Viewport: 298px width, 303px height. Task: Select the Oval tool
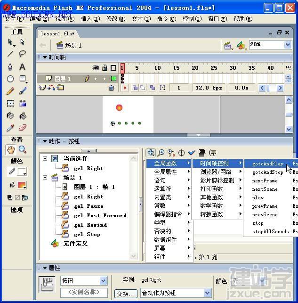pos(10,79)
